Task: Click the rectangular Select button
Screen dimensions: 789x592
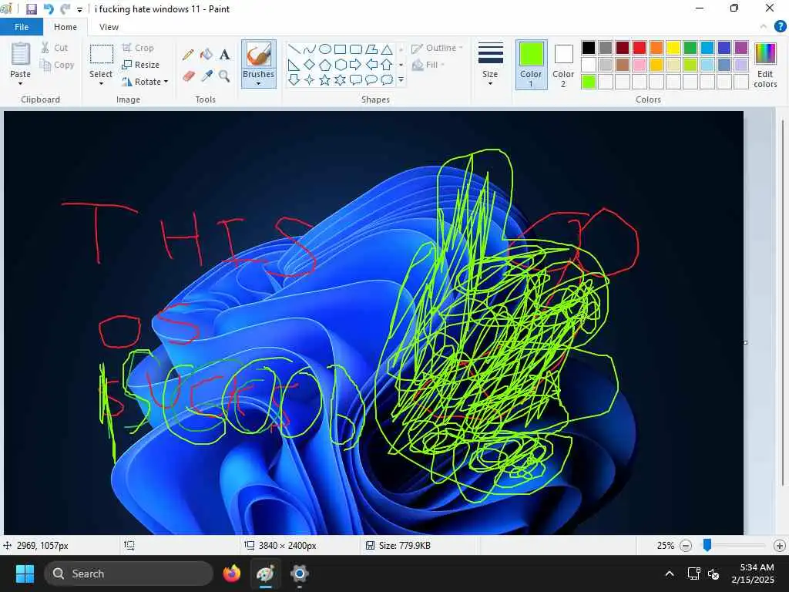Action: (101, 55)
